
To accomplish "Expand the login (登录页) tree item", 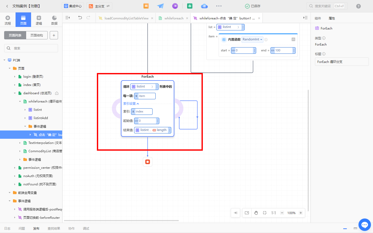I will 15,77.
